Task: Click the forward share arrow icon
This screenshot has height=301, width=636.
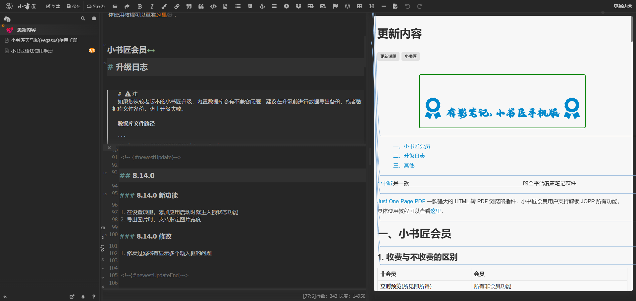Action: pos(127,6)
